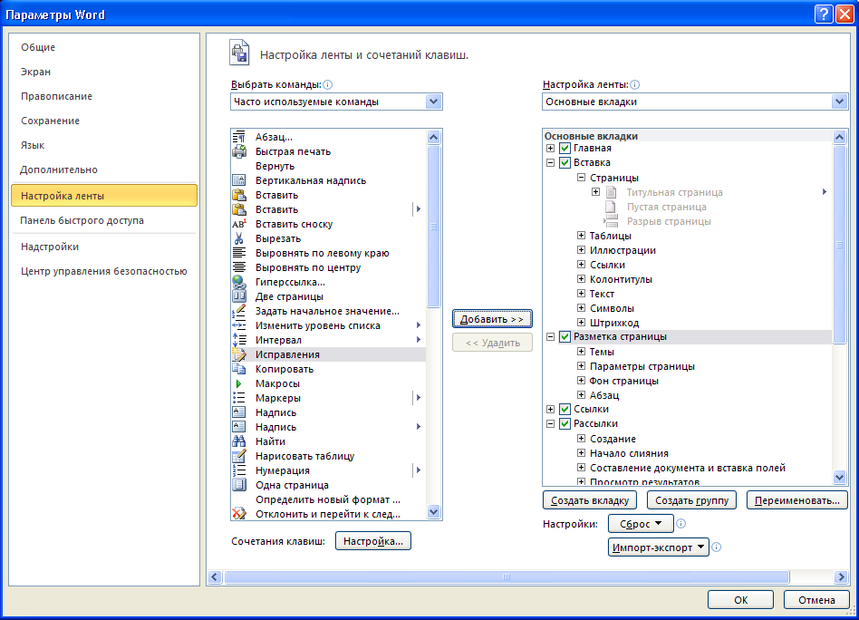Select the Исправления track changes icon
The image size is (859, 620).
pyautogui.click(x=239, y=354)
